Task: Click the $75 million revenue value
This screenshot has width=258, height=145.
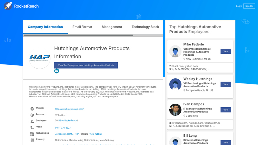Action: click(60, 115)
